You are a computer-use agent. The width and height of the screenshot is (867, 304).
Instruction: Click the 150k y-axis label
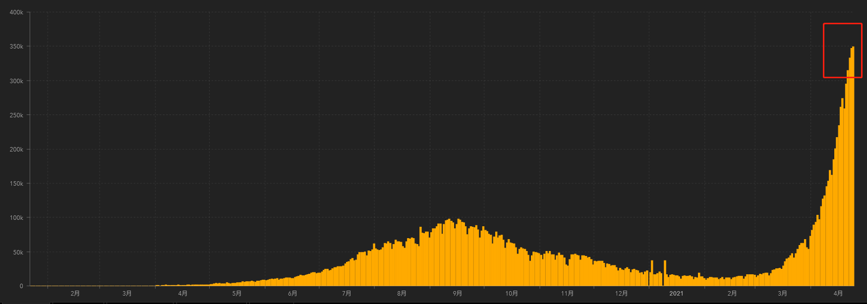point(16,183)
